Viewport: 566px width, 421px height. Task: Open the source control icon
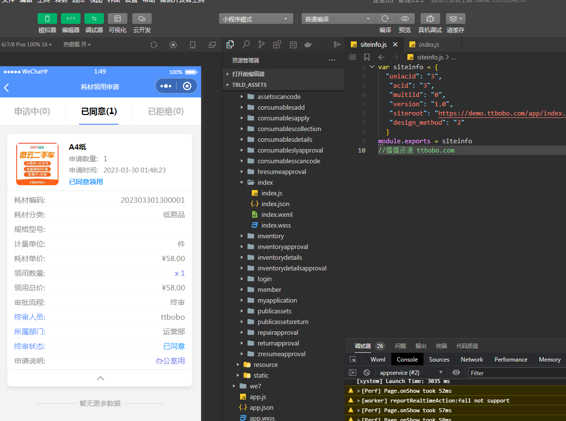[x=262, y=44]
